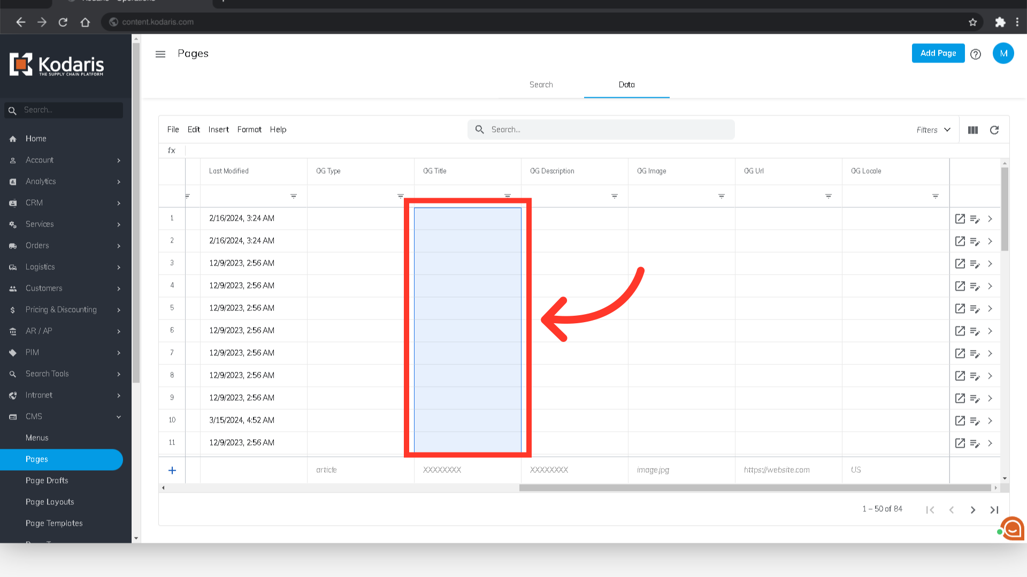1027x577 pixels.
Task: Open the Format menu
Action: (x=249, y=129)
